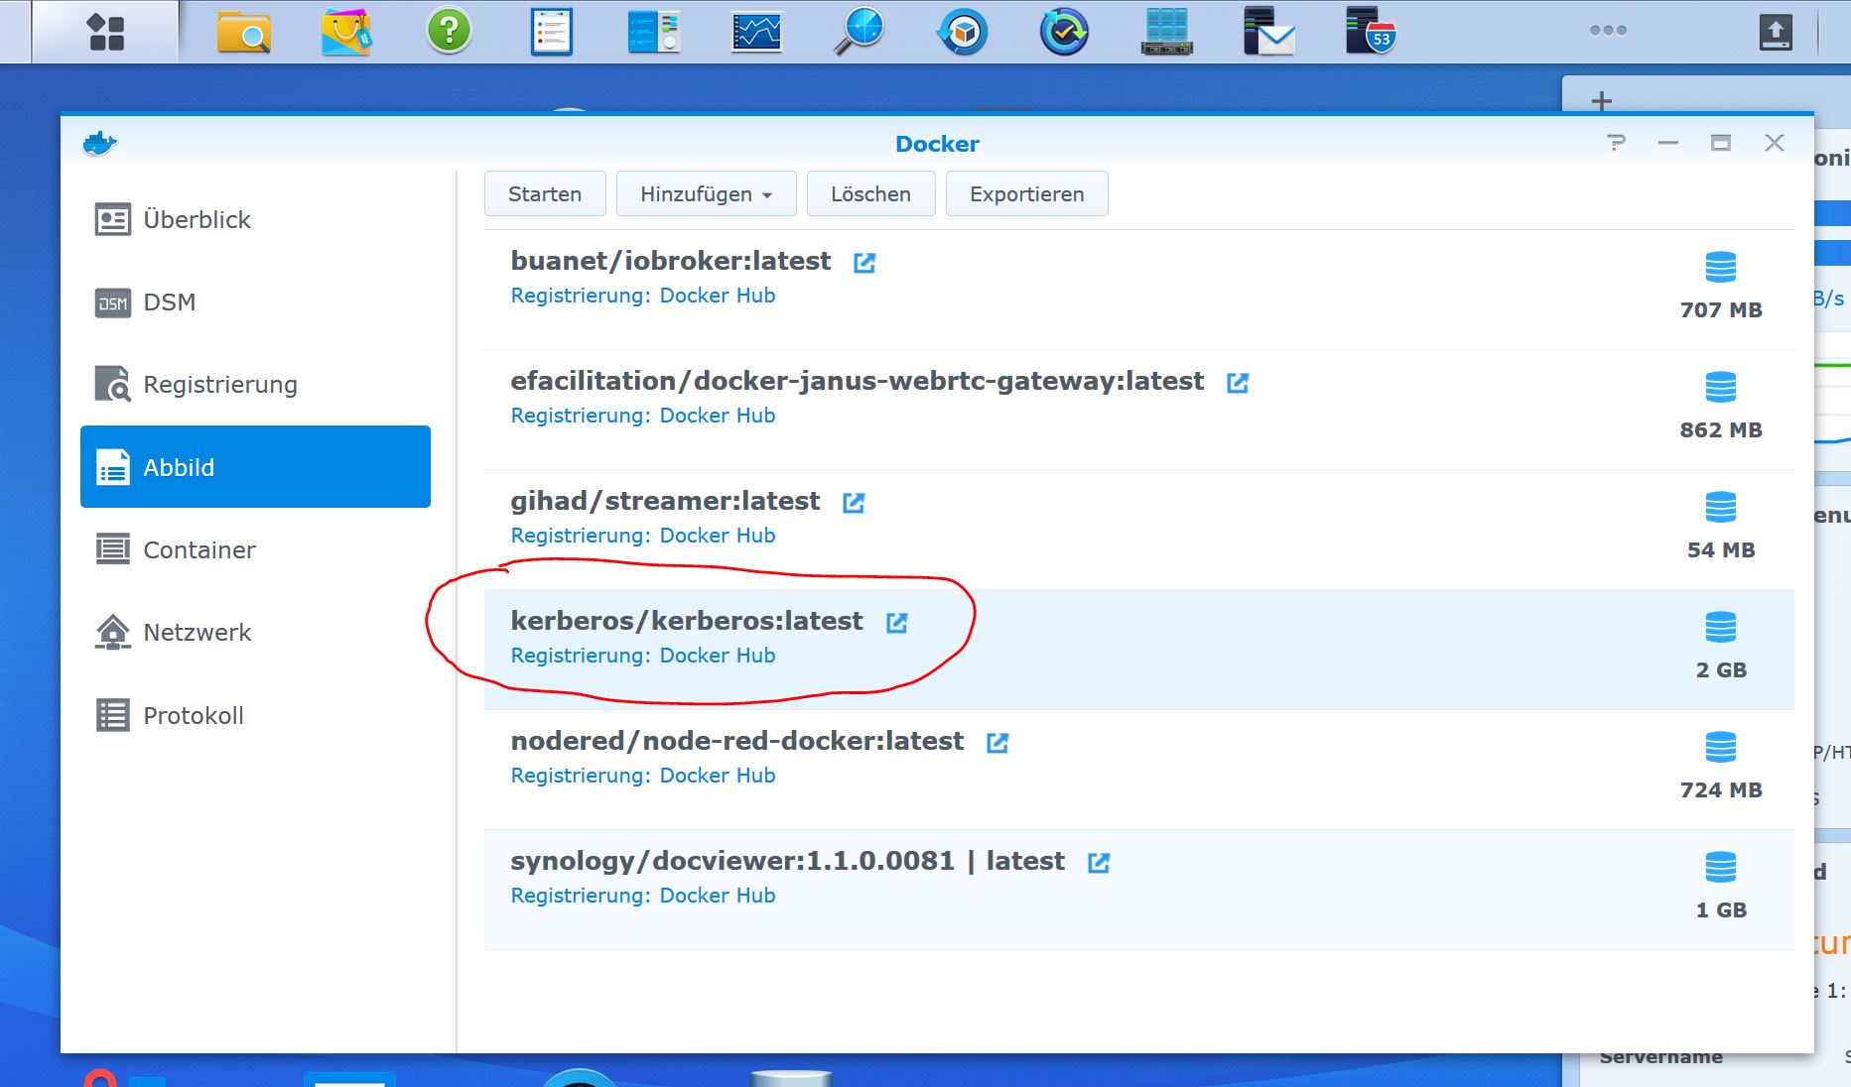The width and height of the screenshot is (1851, 1087).
Task: Select the kerberos/kerberos:latest image name
Action: 687,621
